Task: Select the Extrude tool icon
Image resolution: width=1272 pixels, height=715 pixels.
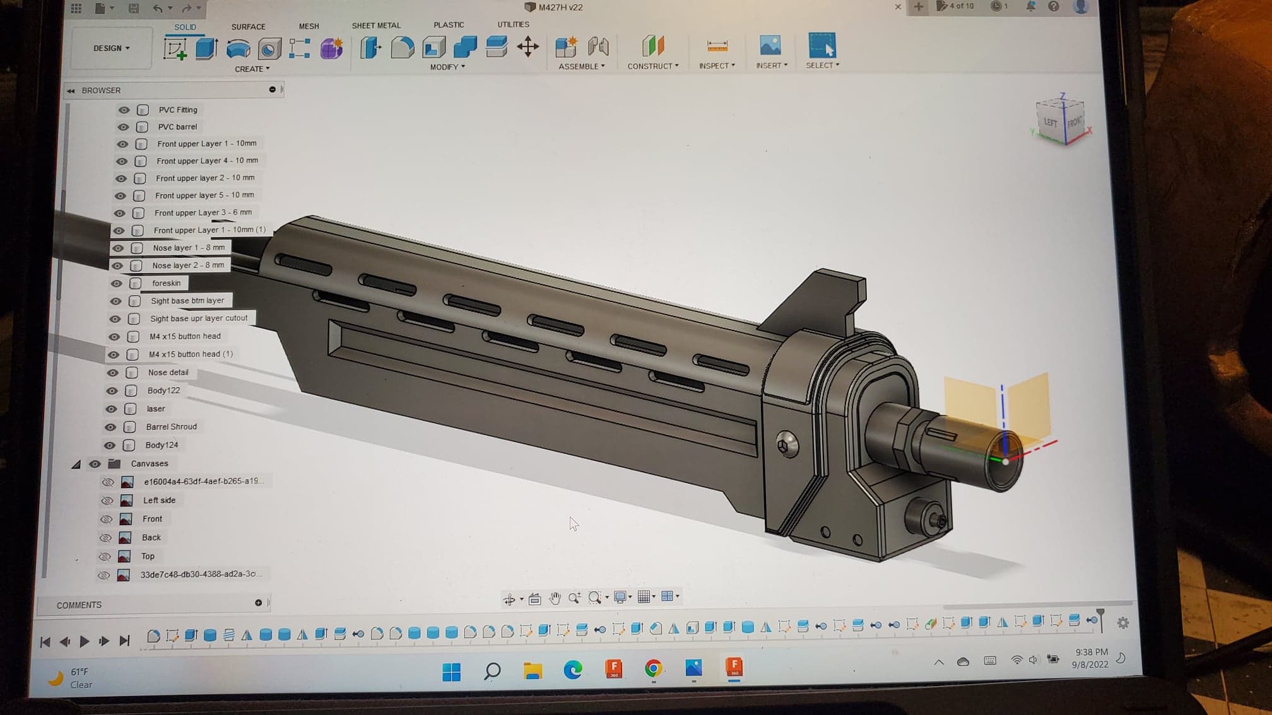Action: (206, 49)
